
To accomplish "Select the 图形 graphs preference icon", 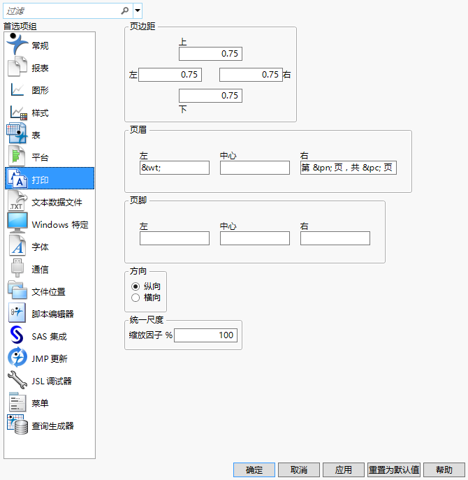I will 17,89.
